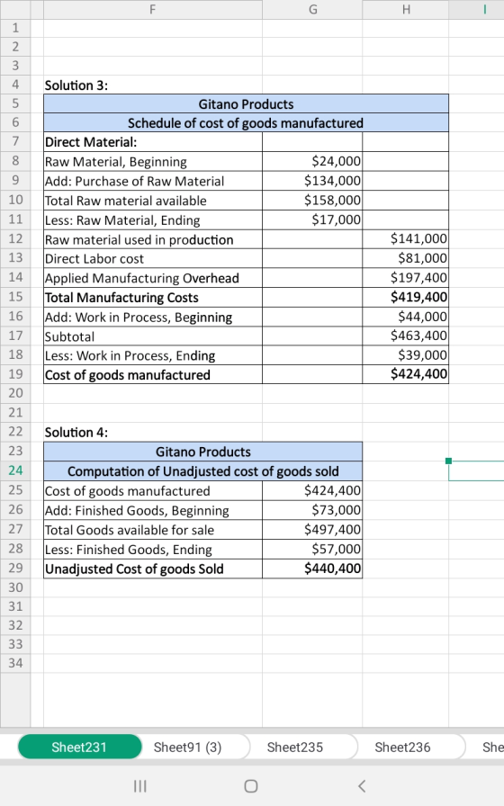Tap the Android recent apps icon
The height and width of the screenshot is (806, 504).
(x=139, y=786)
